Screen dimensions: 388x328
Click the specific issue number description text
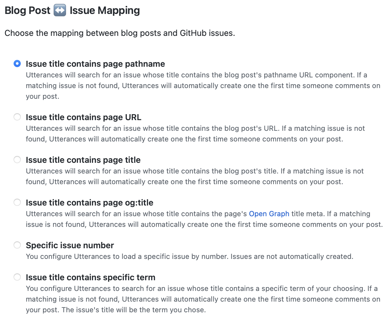(x=190, y=257)
